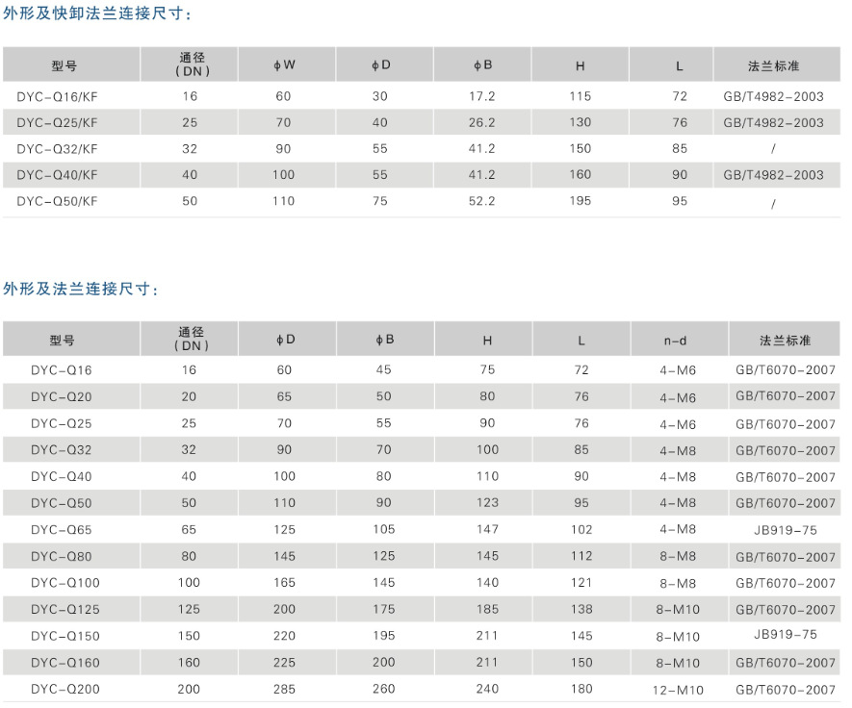Select the cell DYC-Q25/KF

click(57, 123)
